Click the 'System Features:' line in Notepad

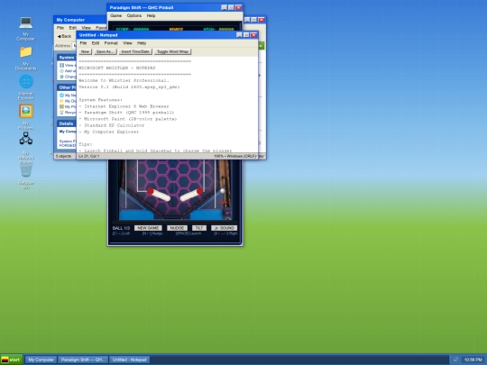pos(101,100)
